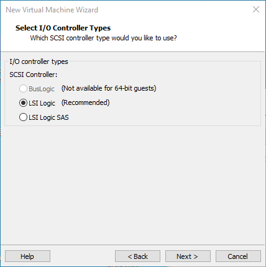Click the word 'Logic' in LSI Logic option
266x267 pixels.
47,103
